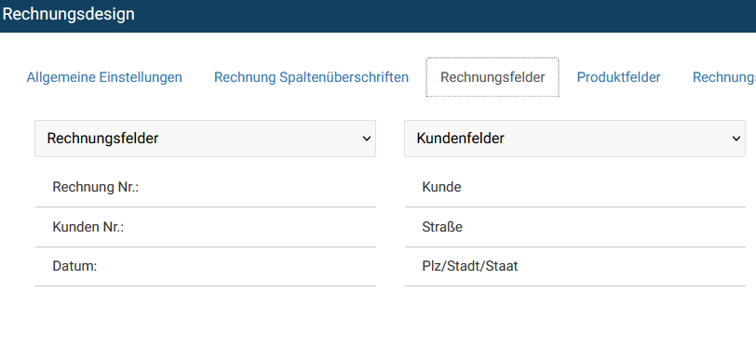Click the chevron arrow of Kundenfelder combo box
The image size is (756, 359).
click(x=736, y=139)
